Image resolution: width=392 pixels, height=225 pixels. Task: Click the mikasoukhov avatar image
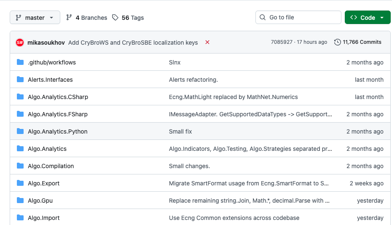[x=20, y=43]
